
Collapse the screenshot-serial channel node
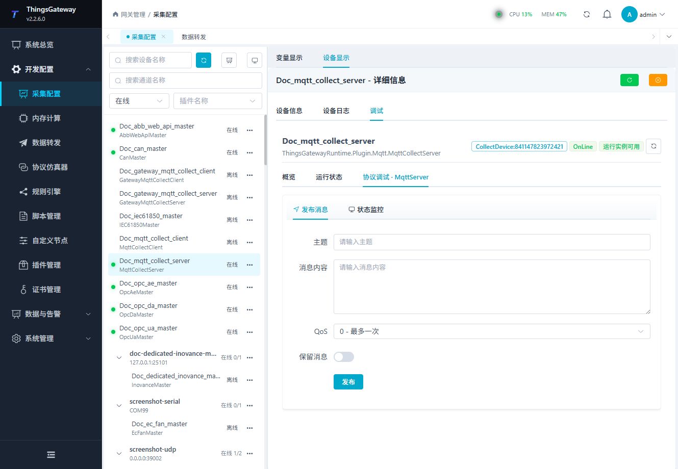[x=119, y=406]
